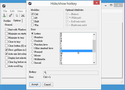Image resolution: width=125 pixels, height=90 pixels.
Task: Pick letter F in the keys list
Action: click(76, 36)
